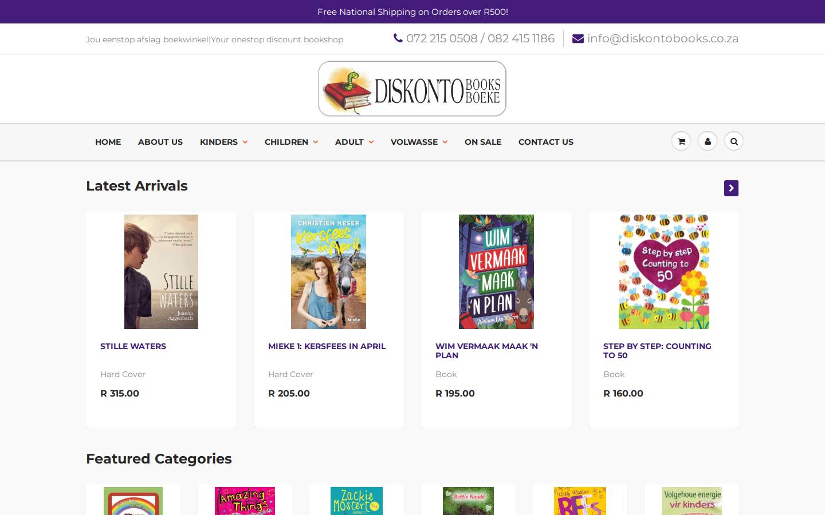Image resolution: width=825 pixels, height=515 pixels.
Task: Open the shopping cart icon
Action: click(681, 141)
